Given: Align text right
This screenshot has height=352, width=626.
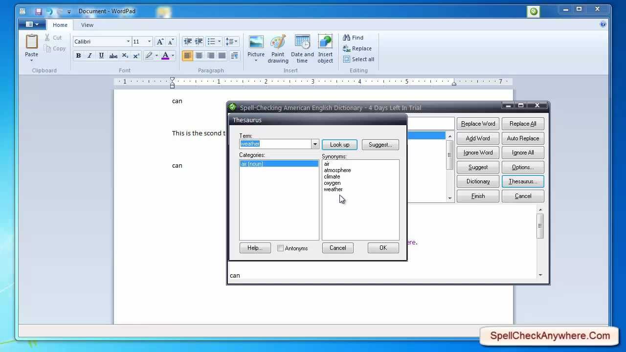Looking at the screenshot, I should [x=211, y=56].
